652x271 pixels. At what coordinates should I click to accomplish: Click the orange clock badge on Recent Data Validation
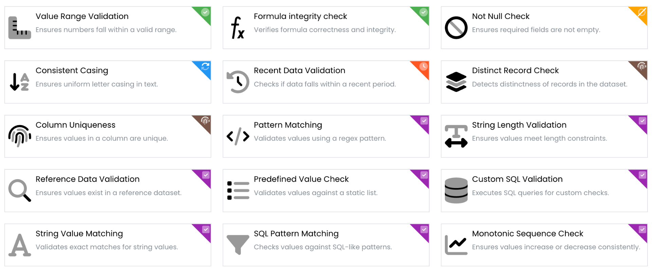[x=423, y=66]
